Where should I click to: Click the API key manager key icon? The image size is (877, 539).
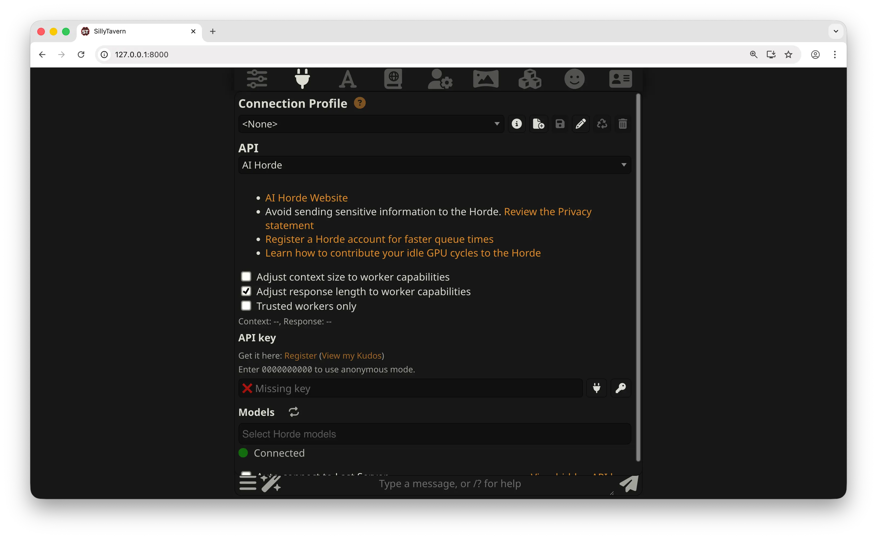(x=620, y=388)
